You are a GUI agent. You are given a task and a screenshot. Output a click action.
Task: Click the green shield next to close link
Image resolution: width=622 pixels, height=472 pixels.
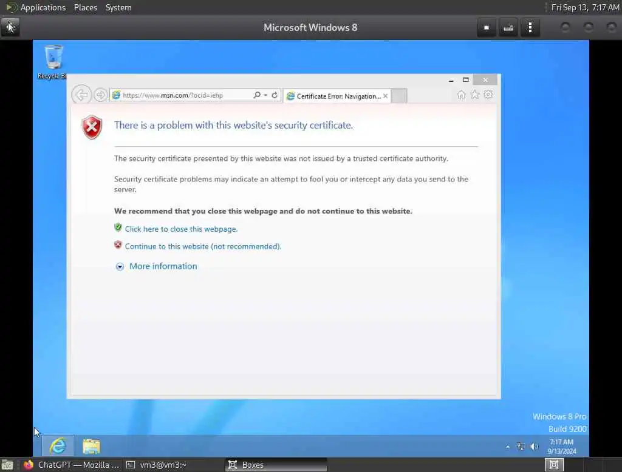pos(118,228)
